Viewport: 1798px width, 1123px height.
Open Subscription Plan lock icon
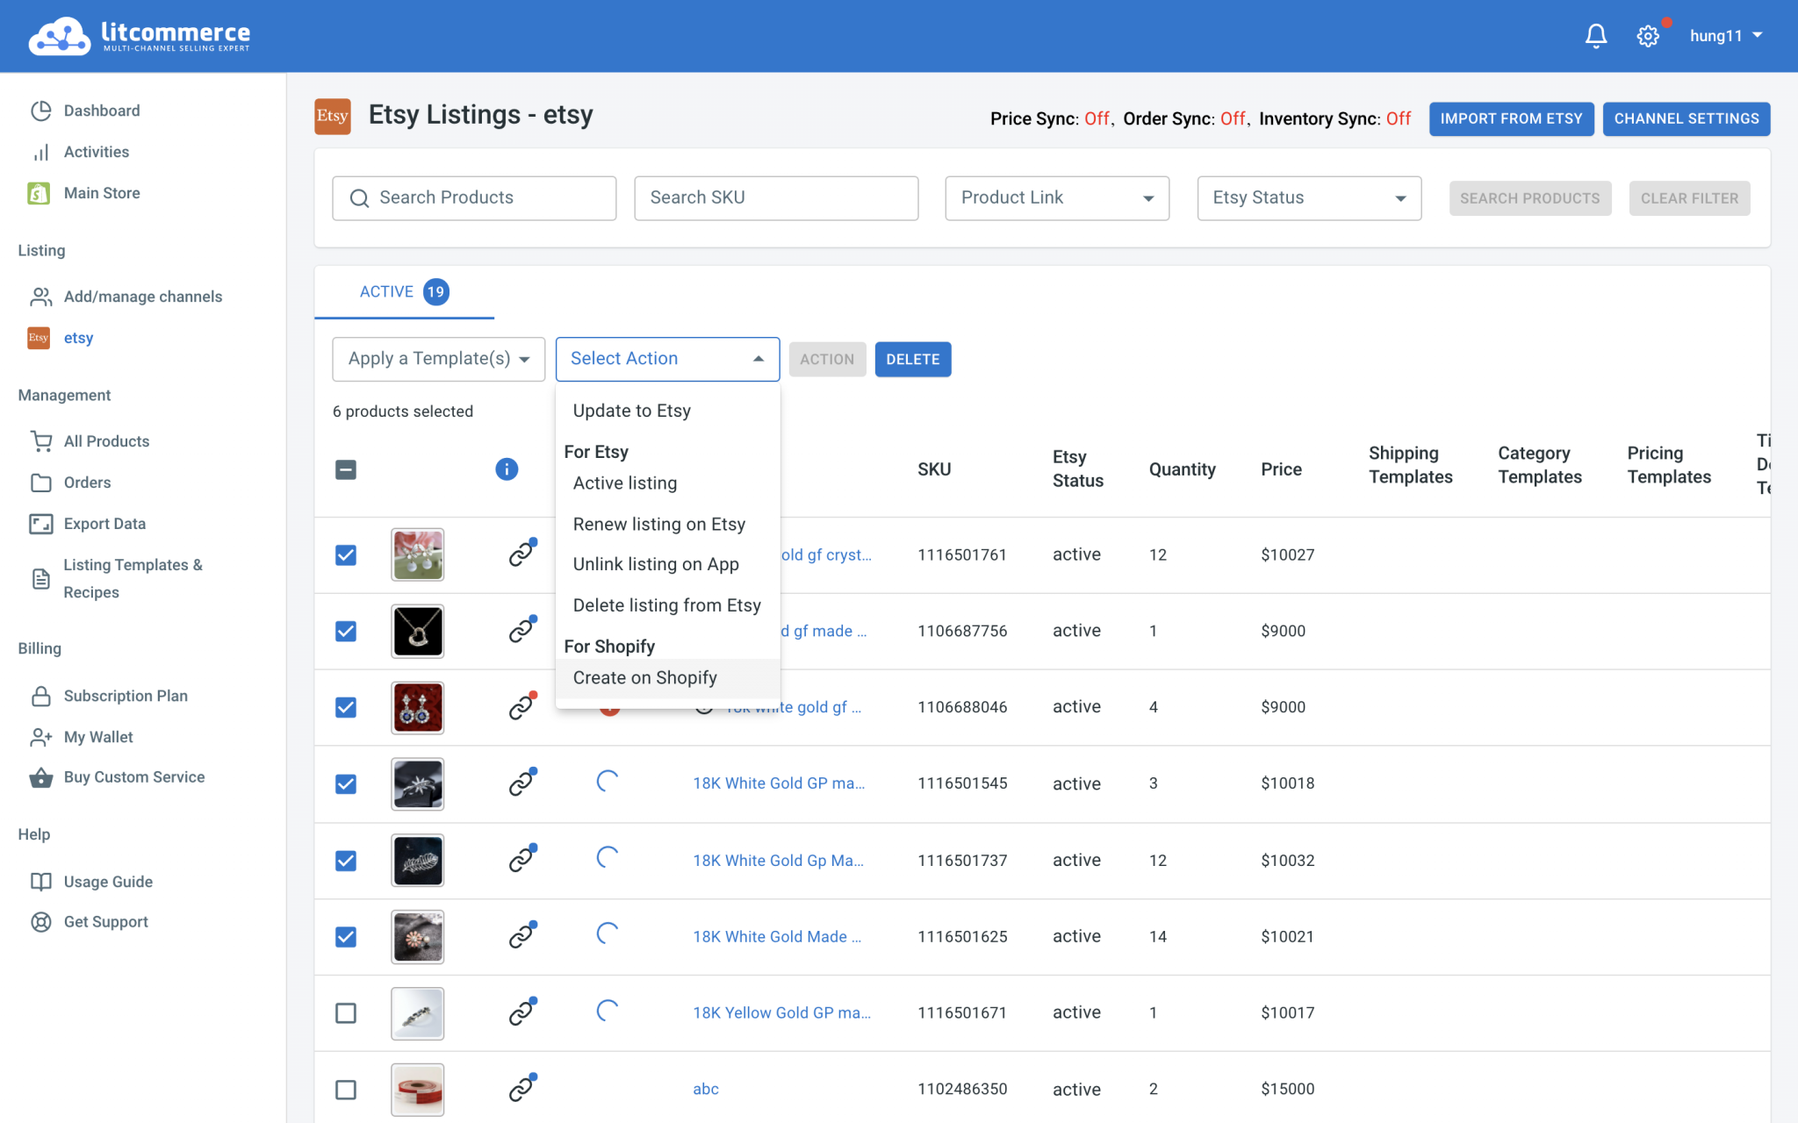coord(40,696)
